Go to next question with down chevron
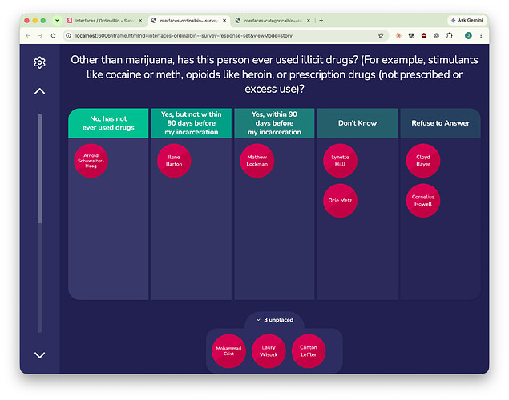 point(39,355)
